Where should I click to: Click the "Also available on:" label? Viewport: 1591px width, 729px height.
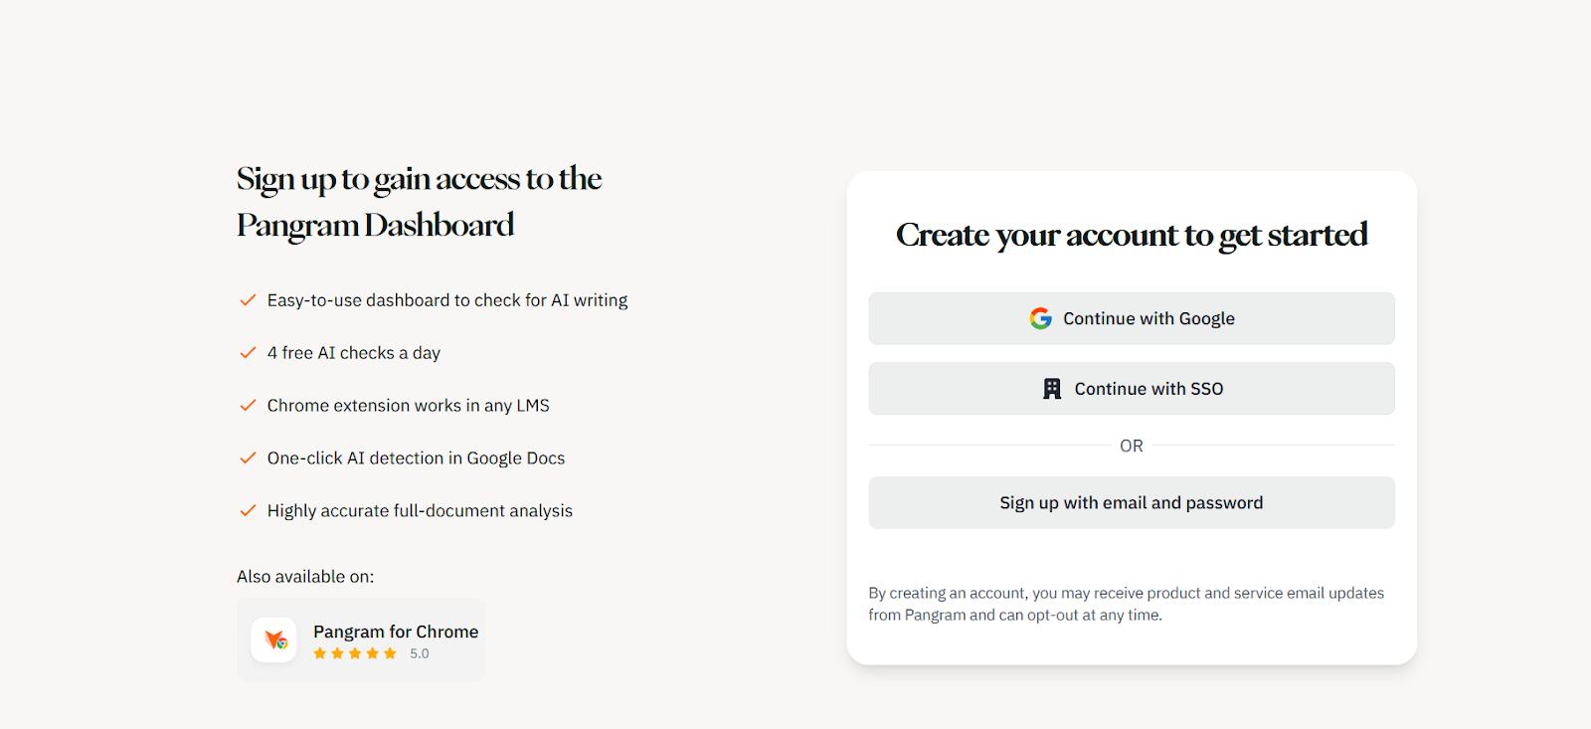[305, 577]
